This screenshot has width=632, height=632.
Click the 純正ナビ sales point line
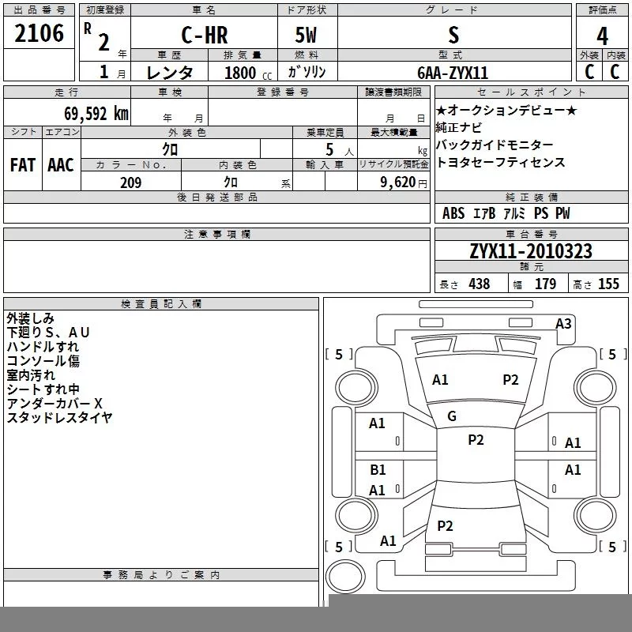[459, 127]
